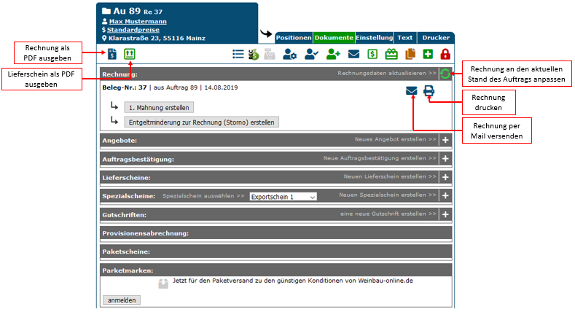Click the green add user icon

pos(334,54)
